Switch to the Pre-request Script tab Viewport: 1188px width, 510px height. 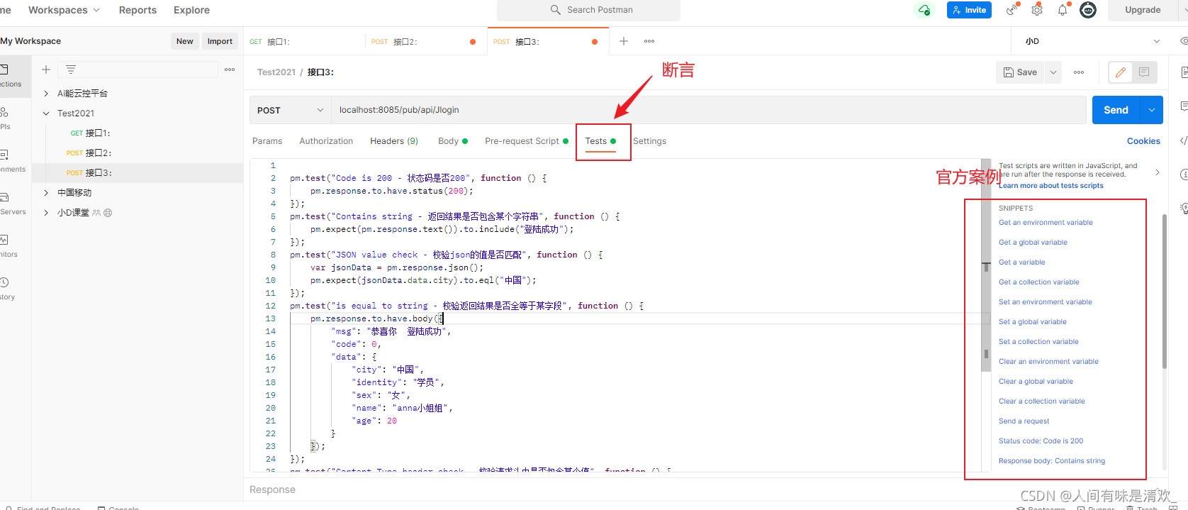coord(527,141)
